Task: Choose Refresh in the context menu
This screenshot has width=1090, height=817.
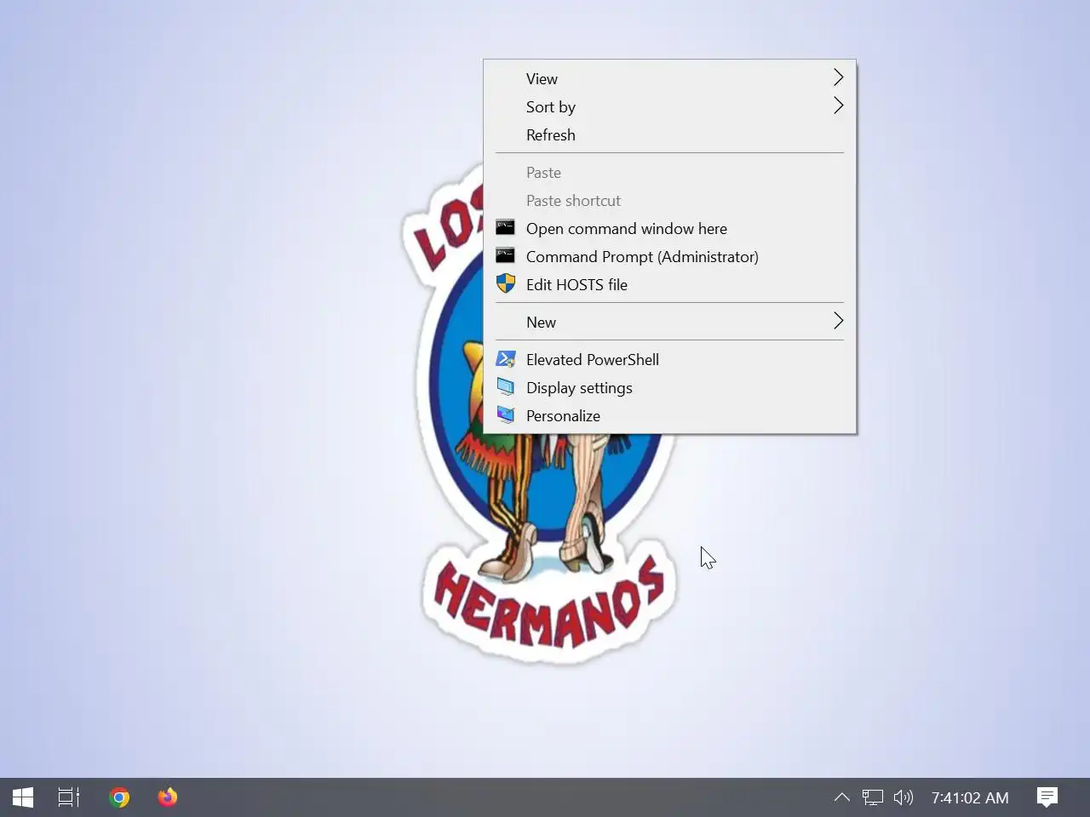Action: coord(669,134)
